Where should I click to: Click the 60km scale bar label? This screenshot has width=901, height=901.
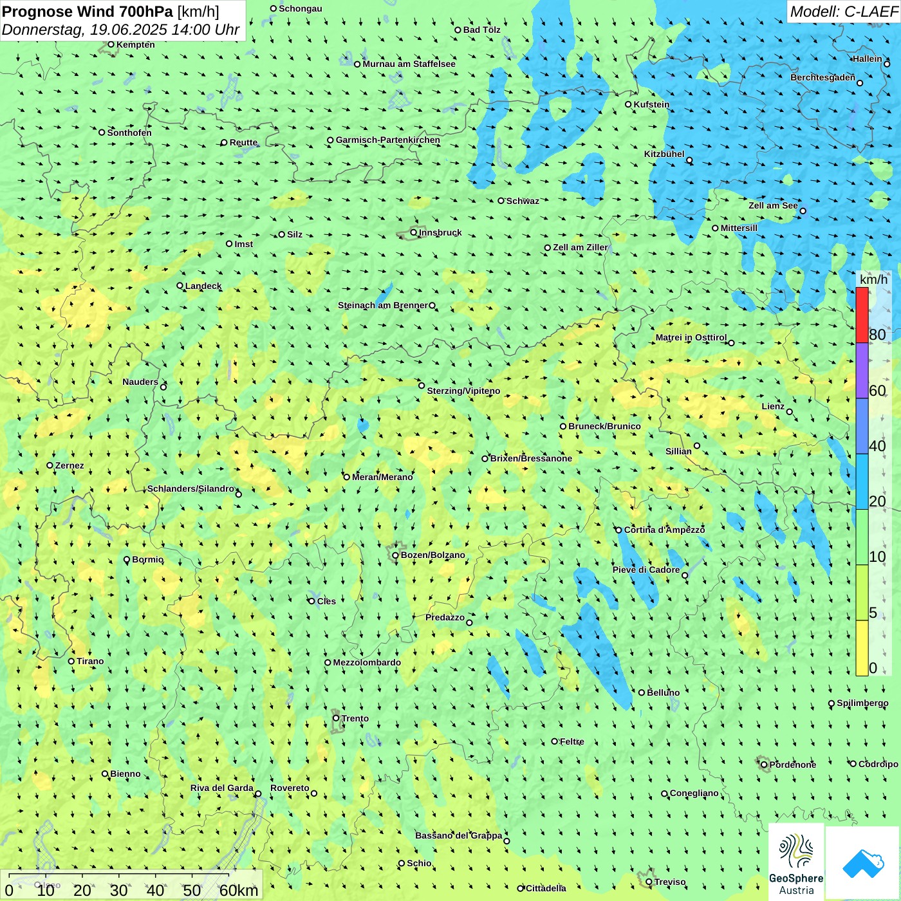pos(238,891)
